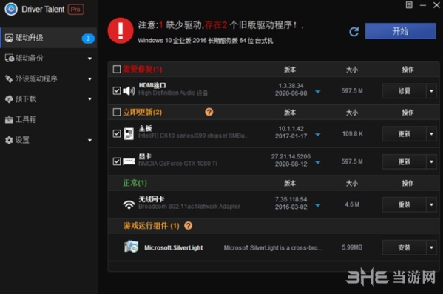Viewport: 443px width, 294px height.
Task: Uncheck the 主板 driver checkbox
Action: coord(117,133)
